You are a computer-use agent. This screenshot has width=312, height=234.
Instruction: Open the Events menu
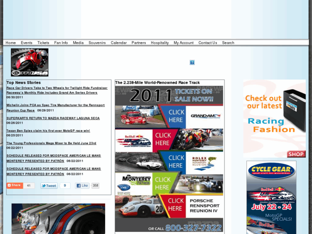point(27,43)
